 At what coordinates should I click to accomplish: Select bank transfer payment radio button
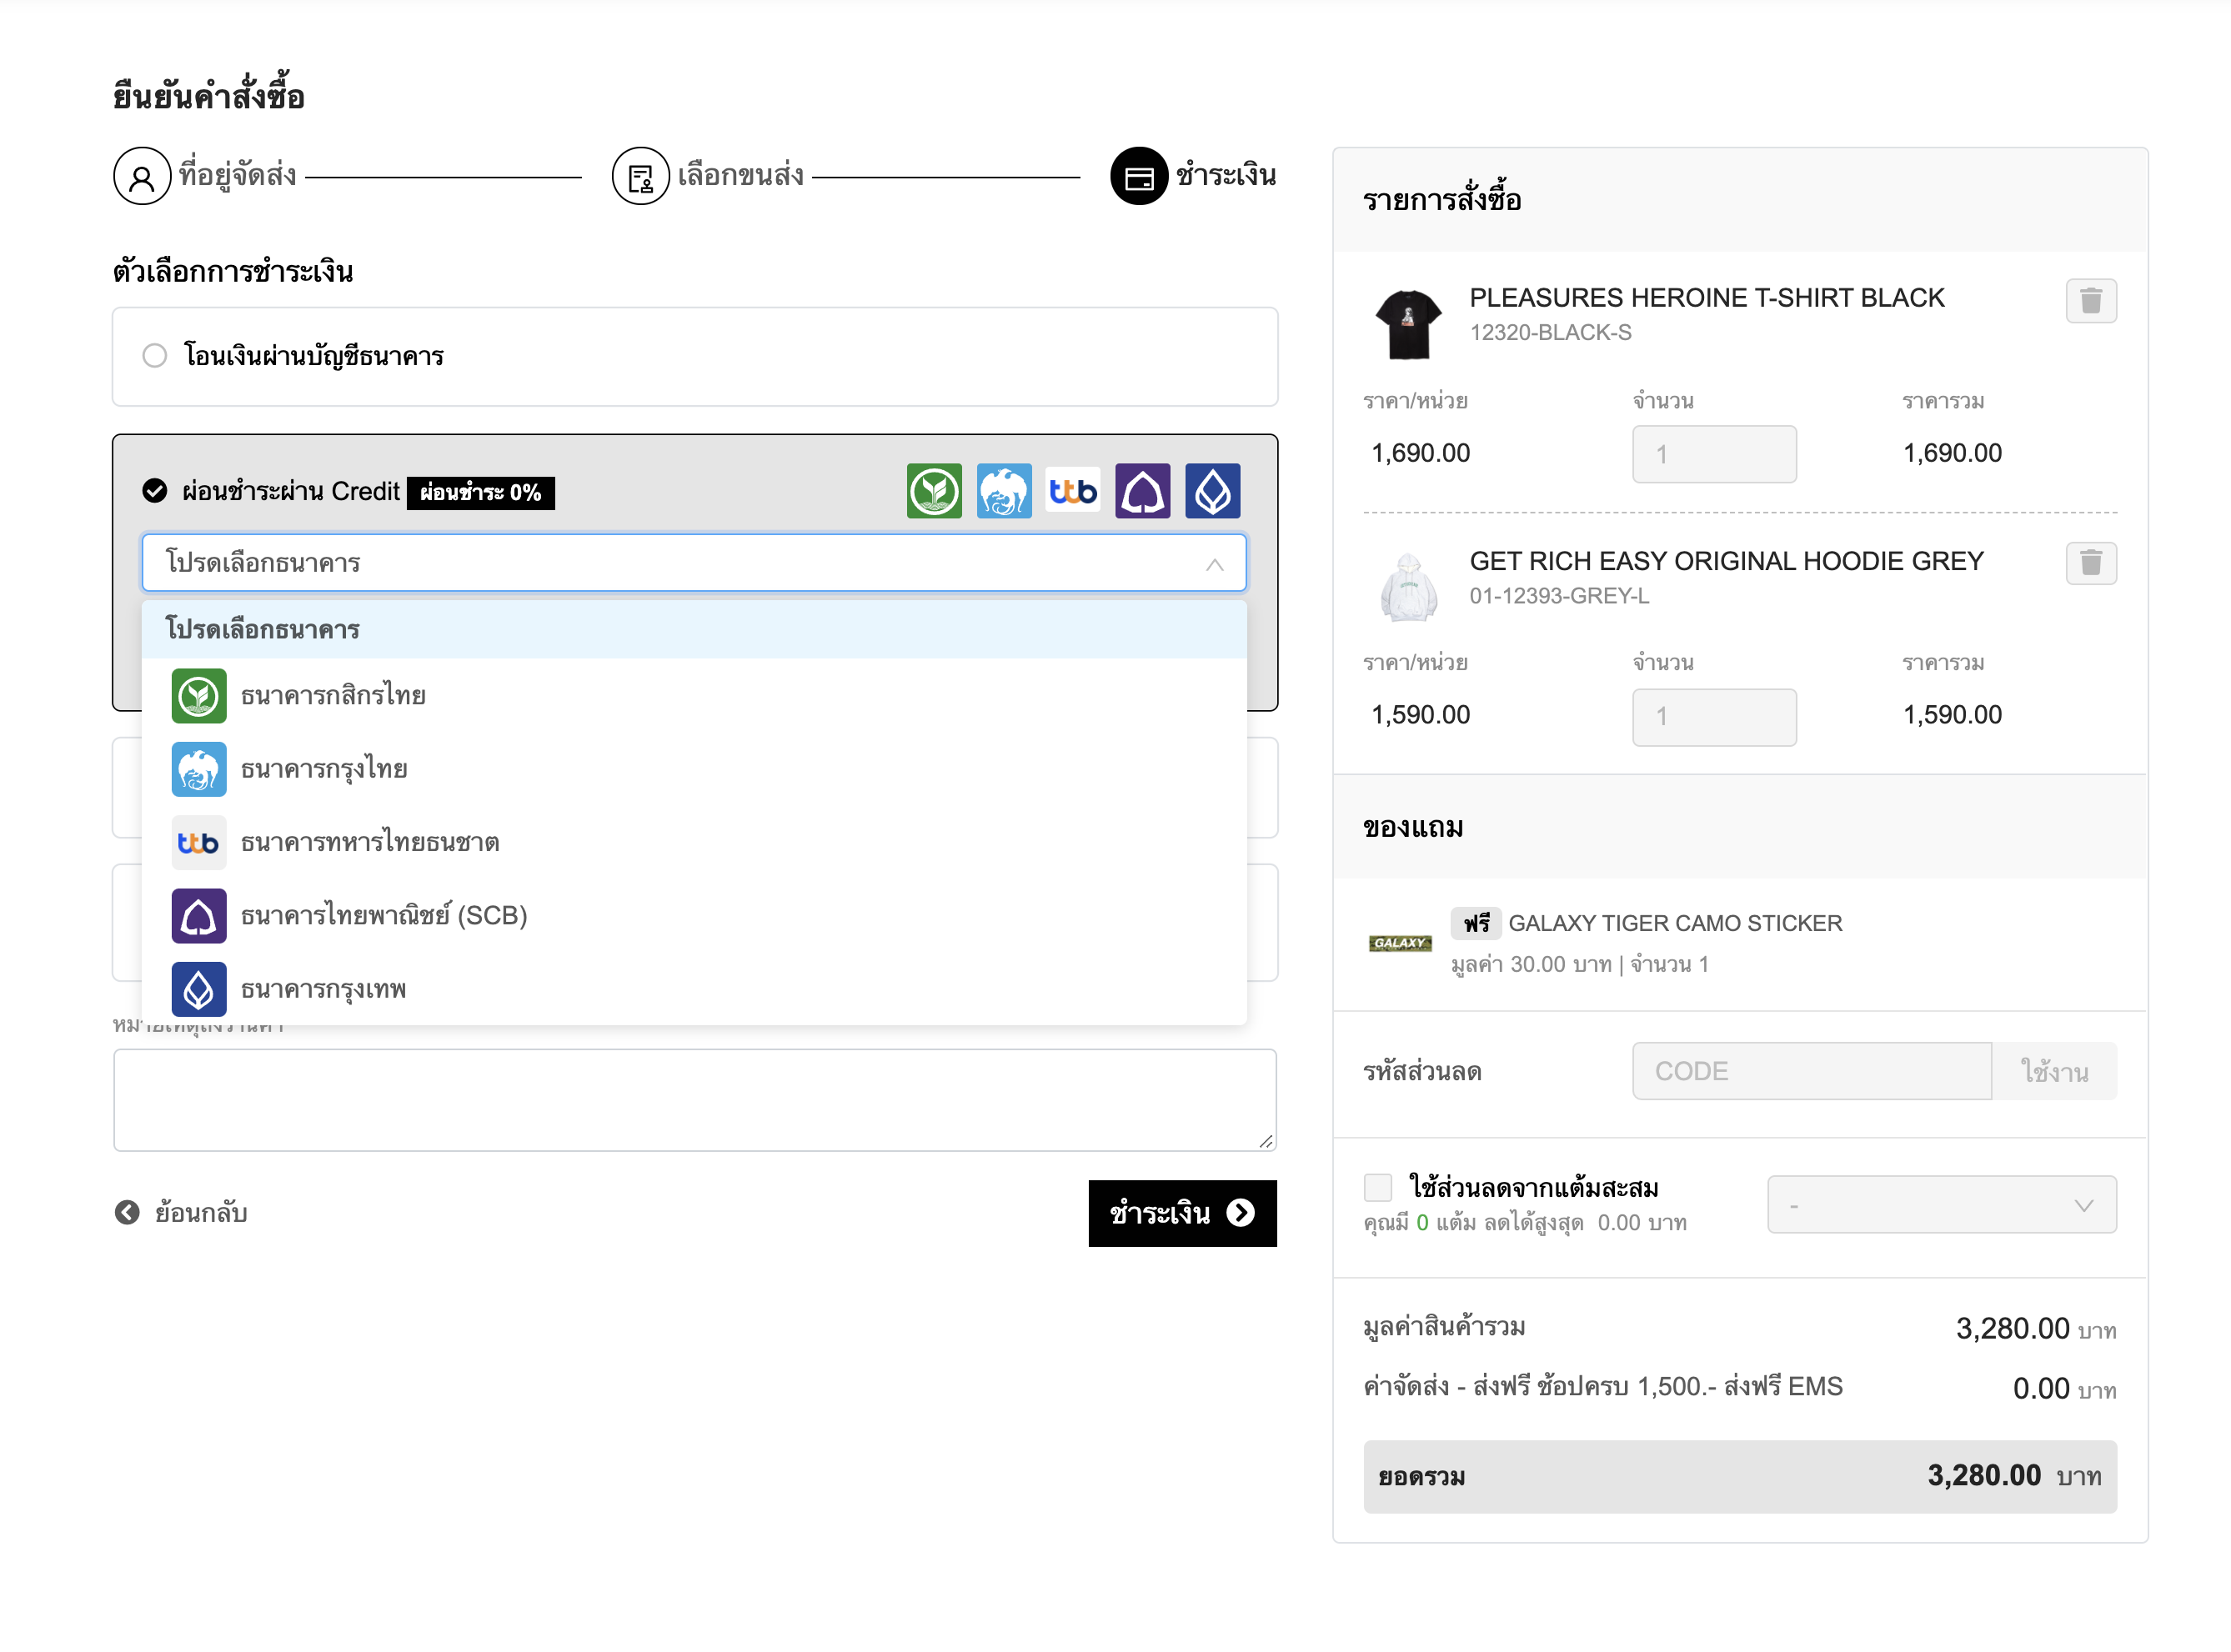(154, 356)
